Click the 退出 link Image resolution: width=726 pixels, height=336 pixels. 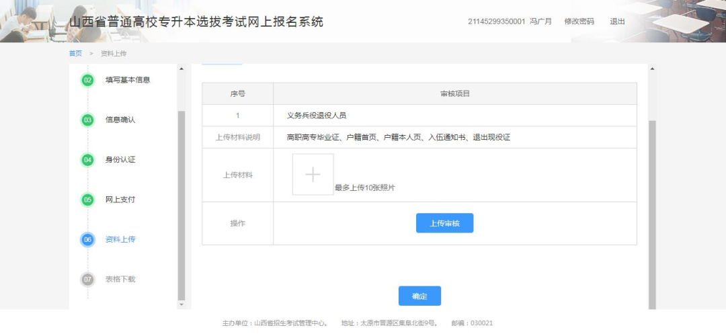tap(617, 22)
